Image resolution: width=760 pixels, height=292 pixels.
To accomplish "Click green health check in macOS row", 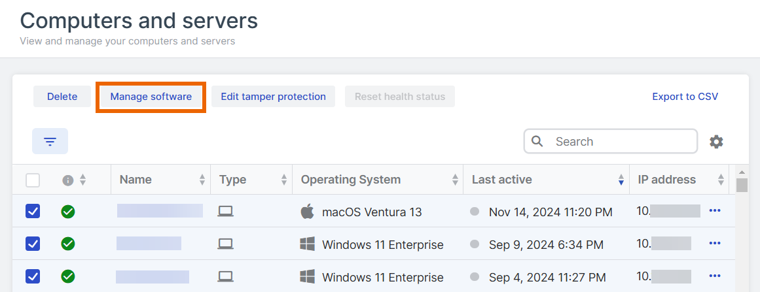I will pos(67,211).
